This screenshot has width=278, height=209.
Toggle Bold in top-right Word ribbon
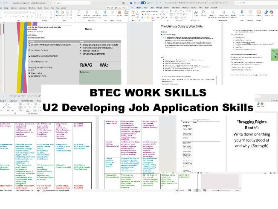(142, 15)
